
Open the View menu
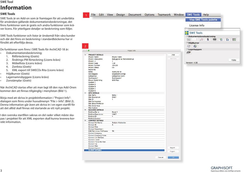(110, 15)
